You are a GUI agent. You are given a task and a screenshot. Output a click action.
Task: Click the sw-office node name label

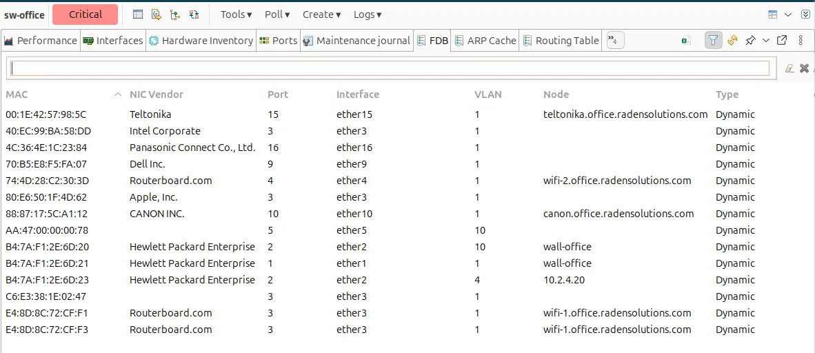coord(24,15)
